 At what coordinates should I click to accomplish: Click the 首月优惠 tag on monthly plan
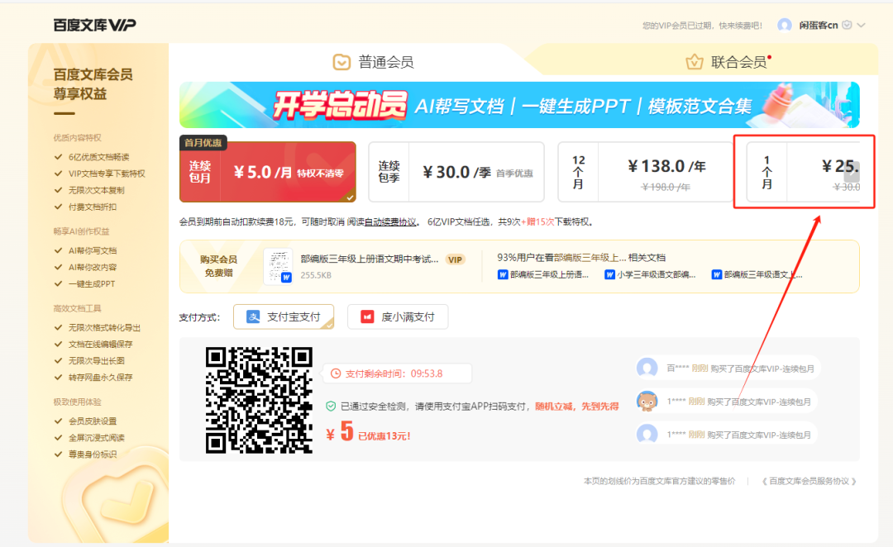[x=203, y=143]
